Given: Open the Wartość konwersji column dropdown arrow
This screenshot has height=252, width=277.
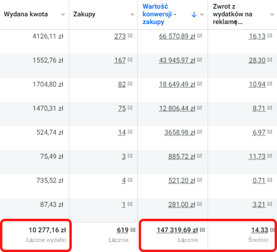Looking at the screenshot, I should click(x=202, y=14).
